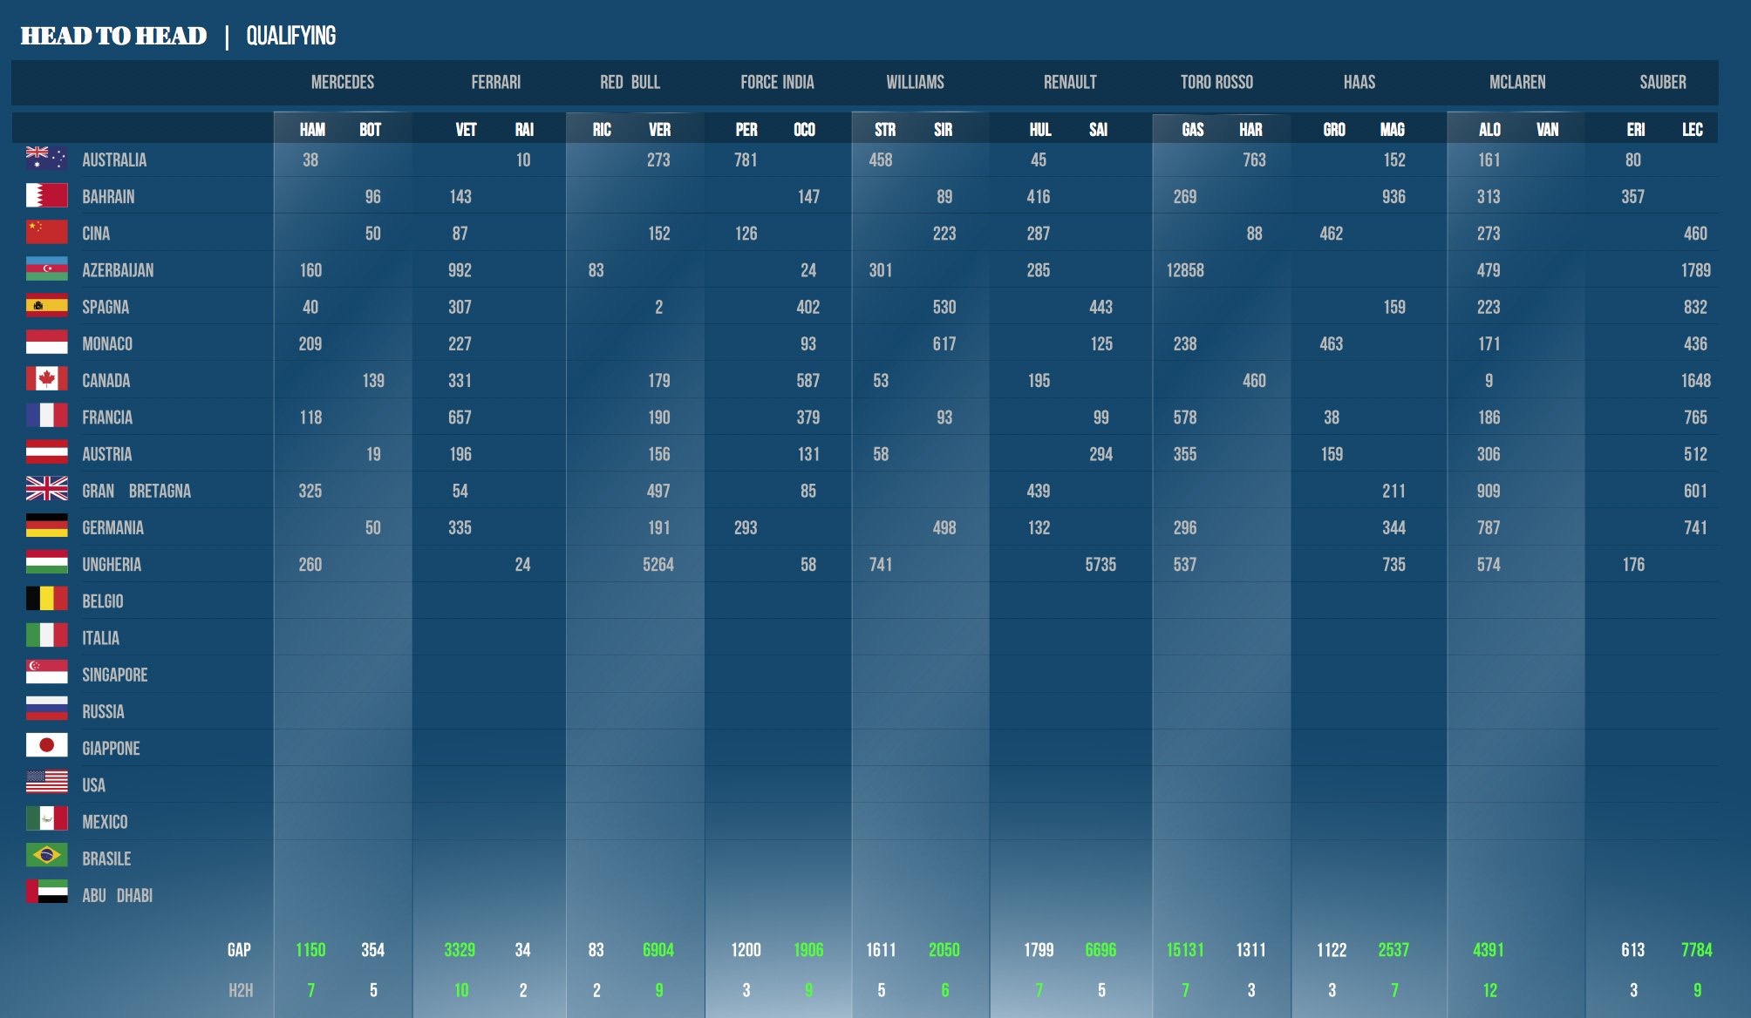Image resolution: width=1751 pixels, height=1018 pixels.
Task: Click the Brazil flag icon
Action: [47, 857]
